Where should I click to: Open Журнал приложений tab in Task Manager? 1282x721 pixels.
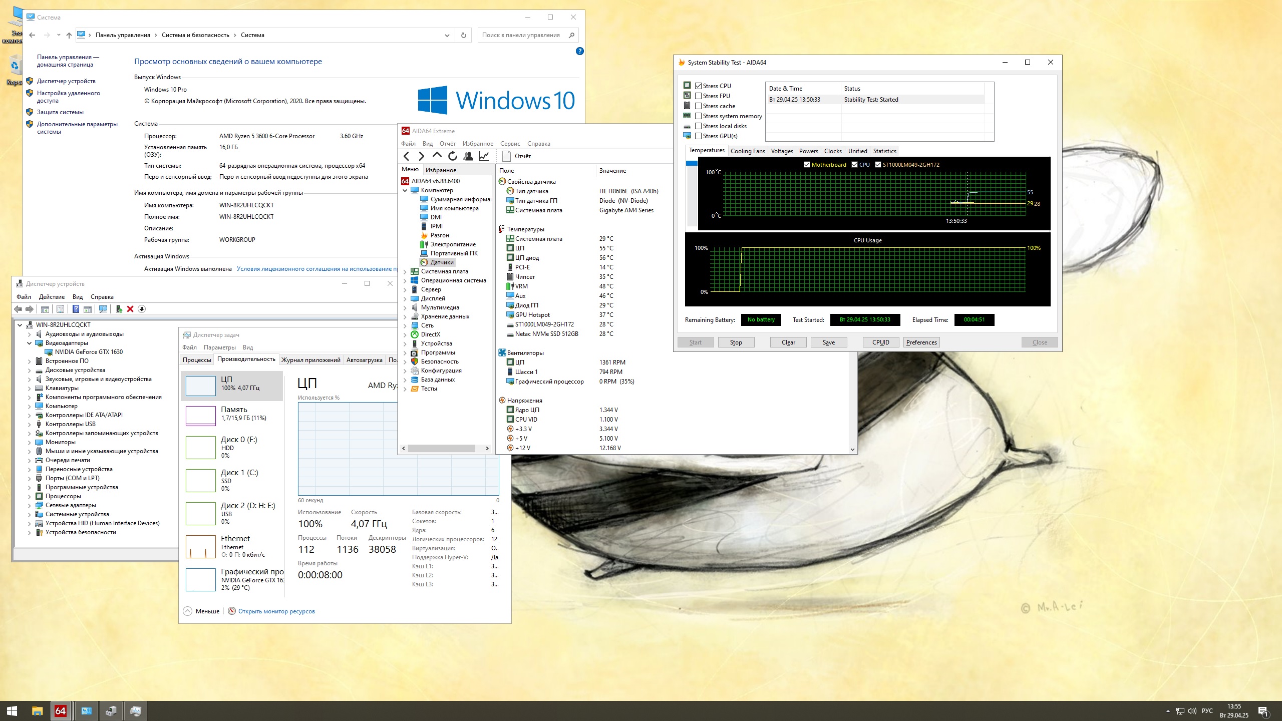click(310, 360)
